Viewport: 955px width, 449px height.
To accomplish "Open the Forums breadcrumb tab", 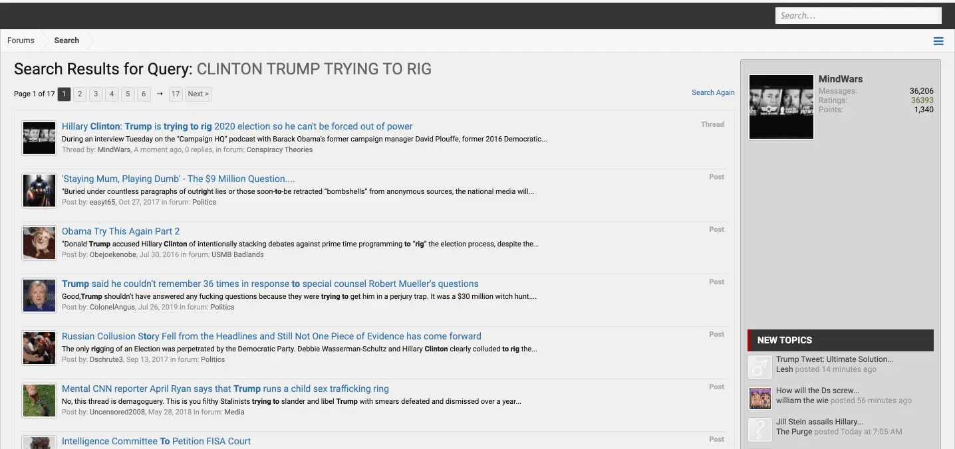I will pos(21,41).
